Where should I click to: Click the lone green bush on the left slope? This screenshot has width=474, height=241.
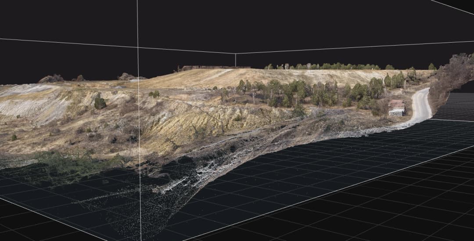100,103
